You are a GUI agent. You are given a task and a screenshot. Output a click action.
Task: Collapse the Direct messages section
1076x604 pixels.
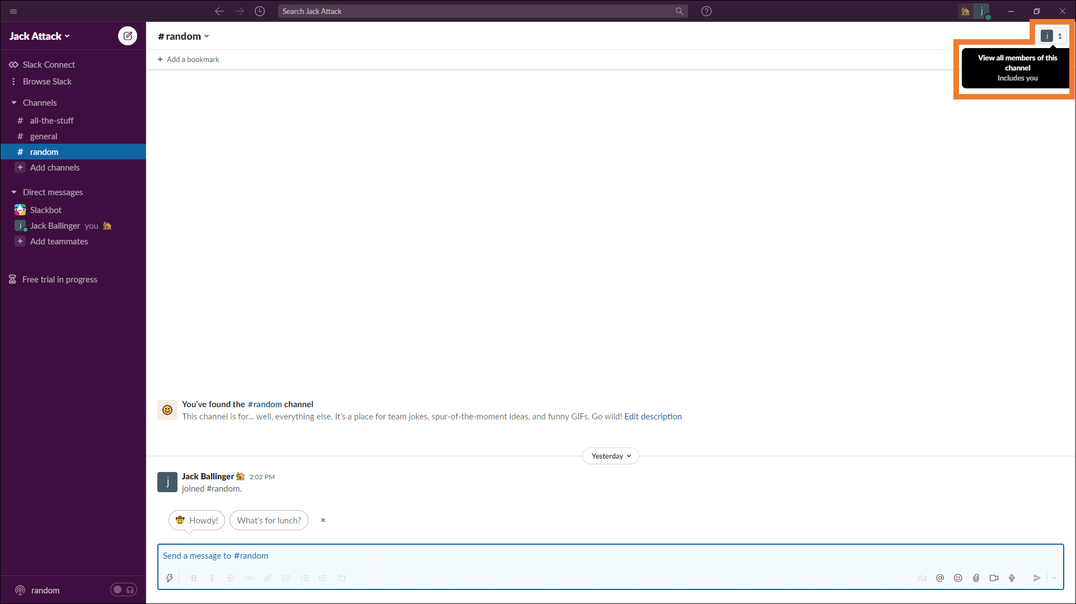tap(14, 192)
